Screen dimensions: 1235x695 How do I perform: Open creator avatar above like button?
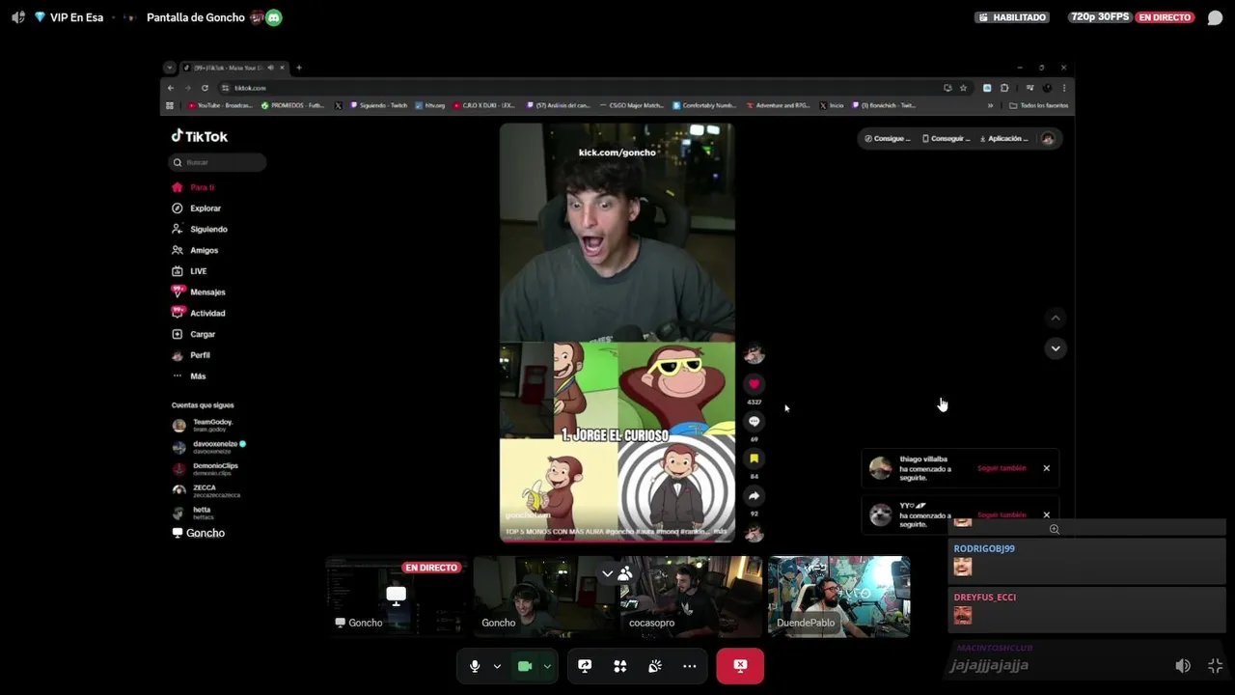tap(754, 355)
